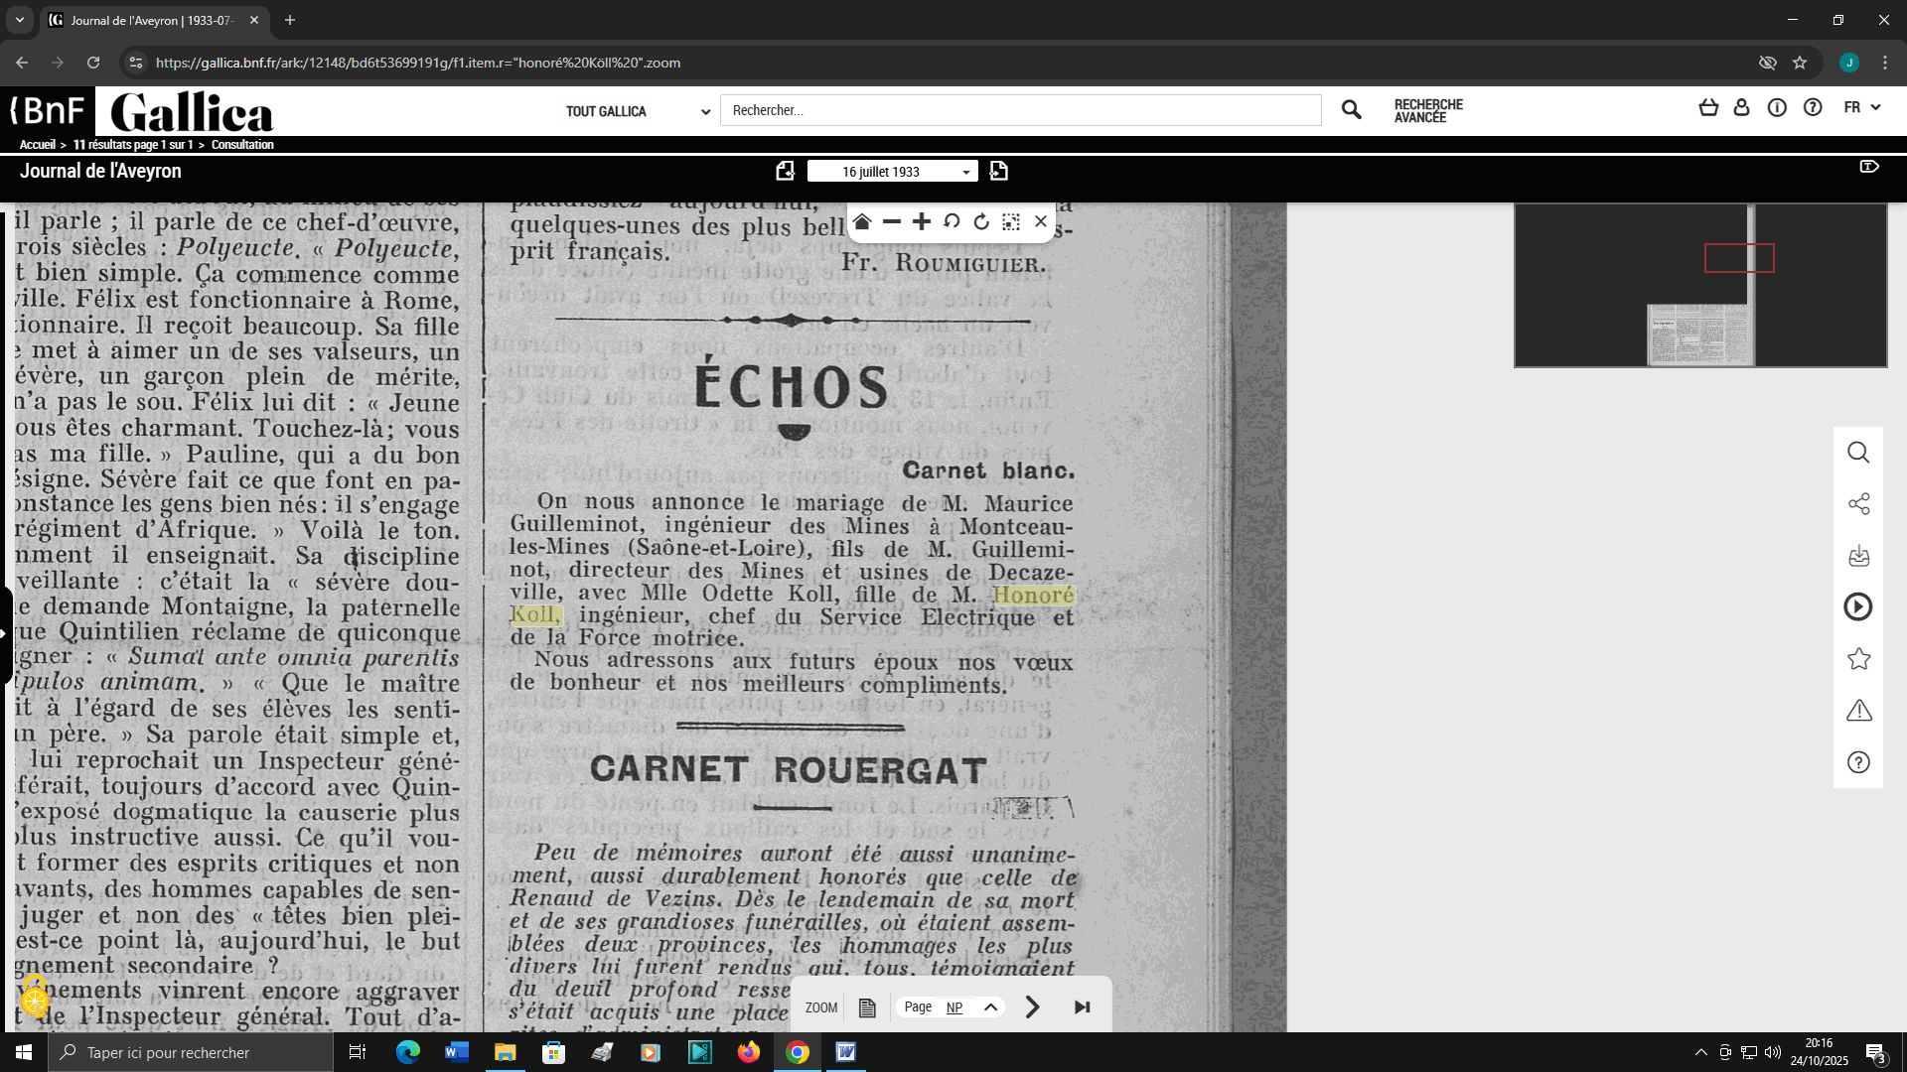Open the FR language selector
Viewport: 1907px width, 1072px height.
(1861, 107)
